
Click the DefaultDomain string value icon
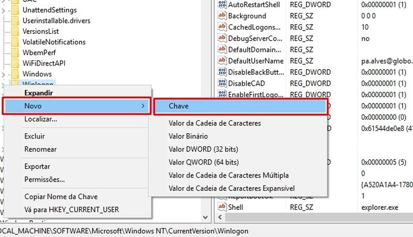[x=222, y=49]
